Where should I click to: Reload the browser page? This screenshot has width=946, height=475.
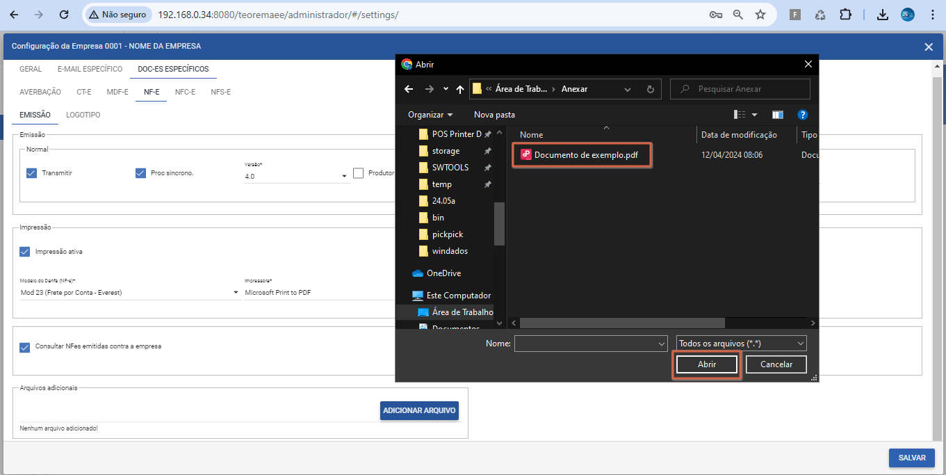pos(64,15)
